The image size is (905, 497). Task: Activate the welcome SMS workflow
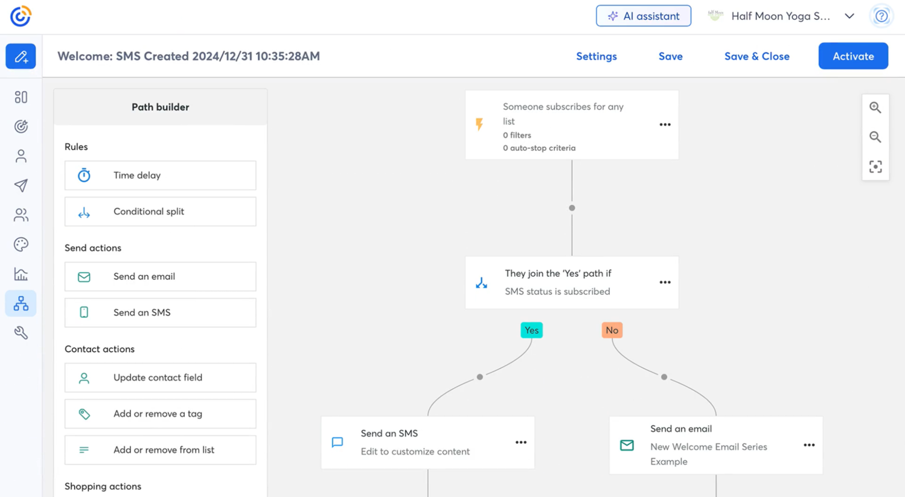tap(852, 56)
